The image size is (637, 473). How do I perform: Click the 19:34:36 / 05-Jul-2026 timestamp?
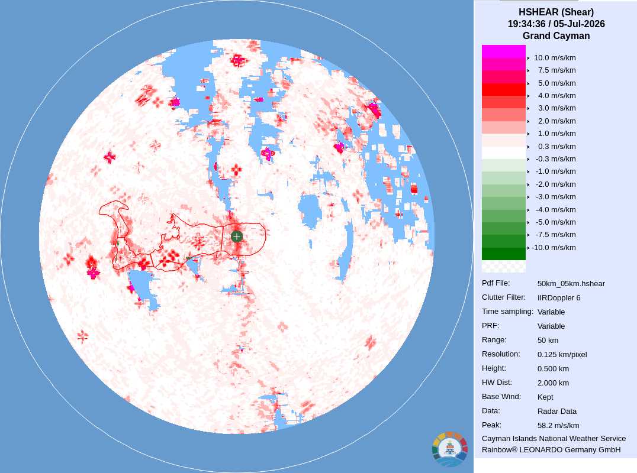[x=556, y=24]
